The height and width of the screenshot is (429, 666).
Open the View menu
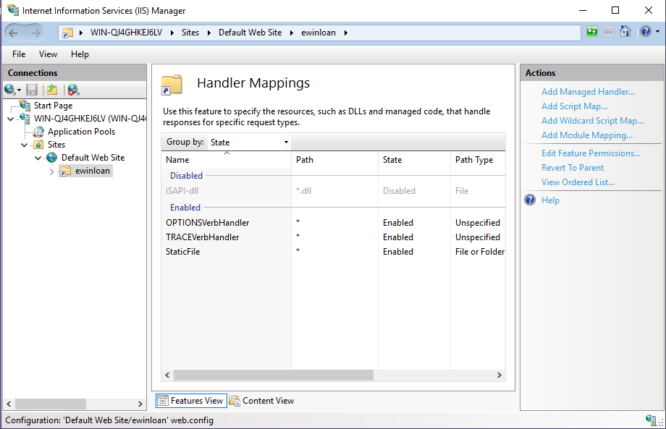click(48, 54)
